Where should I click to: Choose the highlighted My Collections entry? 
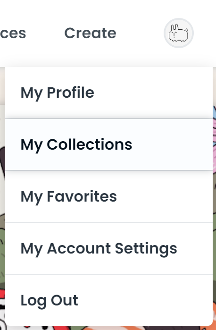(109, 144)
